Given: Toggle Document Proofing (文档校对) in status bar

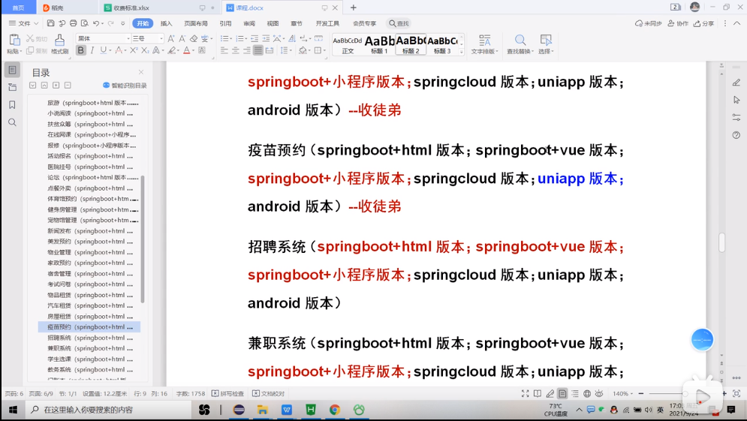Looking at the screenshot, I should pos(268,393).
